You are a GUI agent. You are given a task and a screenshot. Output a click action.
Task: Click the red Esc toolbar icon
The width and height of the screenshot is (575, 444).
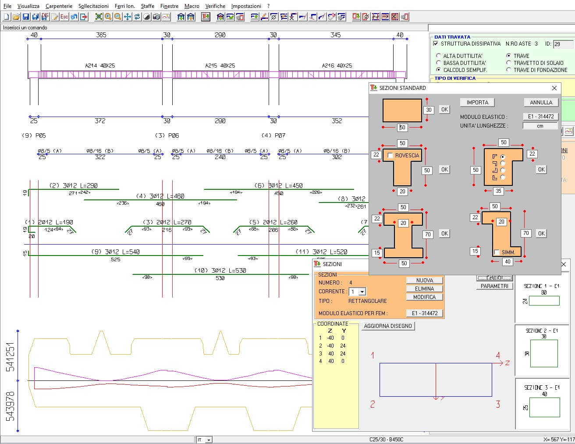[64, 17]
